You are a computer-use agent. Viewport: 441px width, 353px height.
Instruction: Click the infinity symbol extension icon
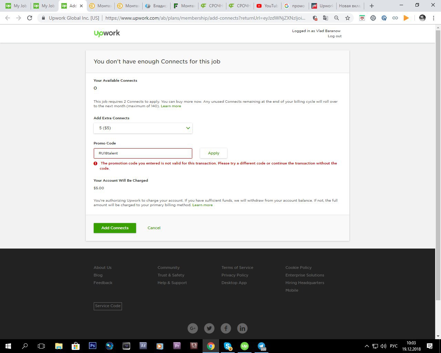(x=395, y=18)
